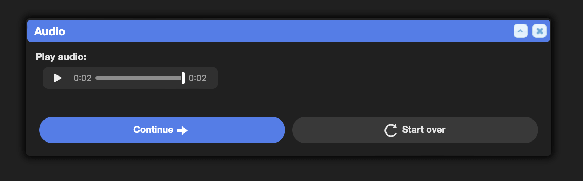
Task: Click the audio progress slider thumb
Action: (183, 78)
